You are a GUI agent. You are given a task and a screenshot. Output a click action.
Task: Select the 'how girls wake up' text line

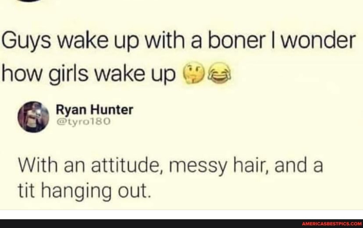click(x=89, y=74)
